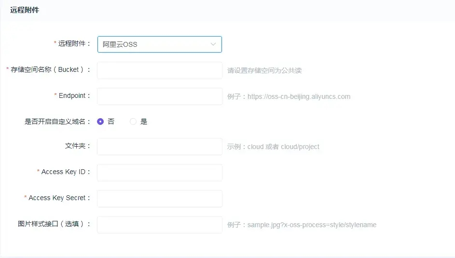Select the 否 radio for custom domain

pos(100,122)
